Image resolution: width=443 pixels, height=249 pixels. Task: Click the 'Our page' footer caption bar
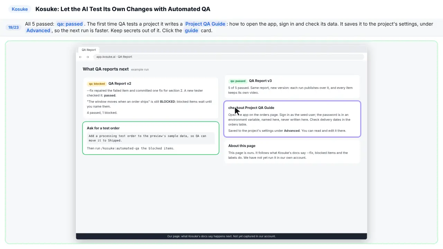221,236
